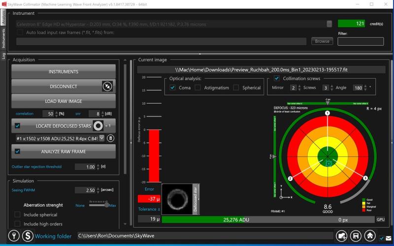Viewport: 394px width, 246px height.
Task: Switch to the Instruments side tab
Action: click(x=3, y=38)
